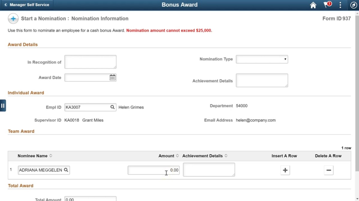Click the plus icon beside Start a Nomination
Image resolution: width=359 pixels, height=201 pixels.
click(13, 19)
